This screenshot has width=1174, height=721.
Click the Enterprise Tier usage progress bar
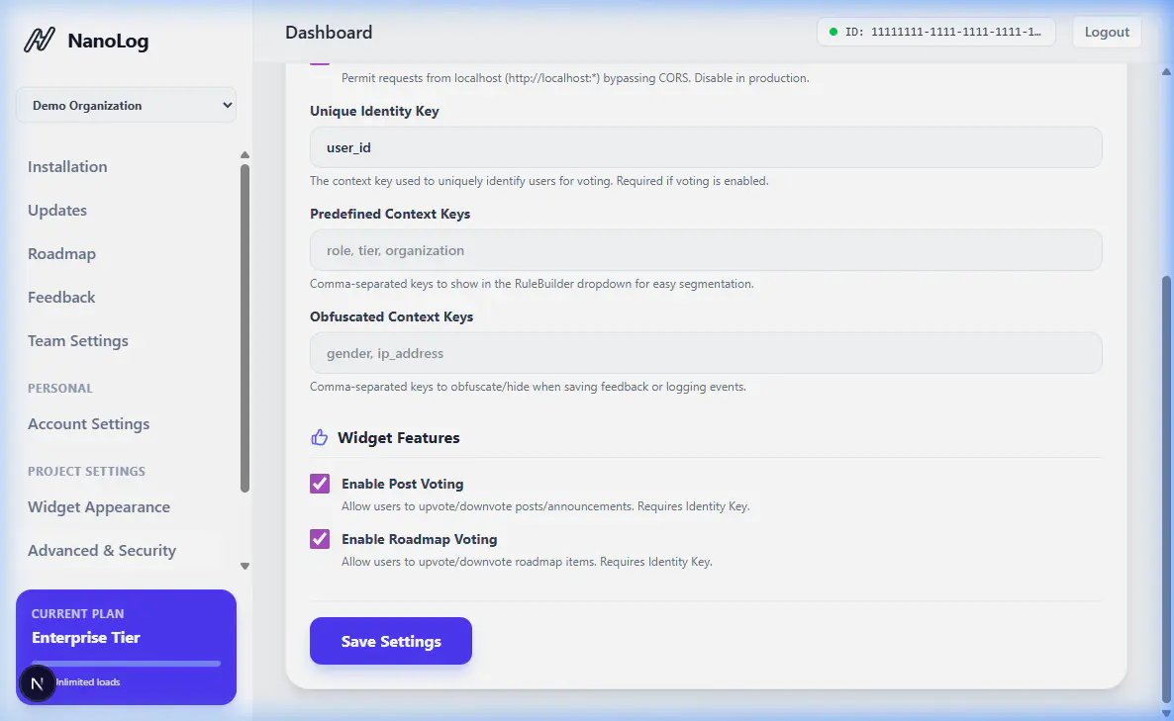126,664
